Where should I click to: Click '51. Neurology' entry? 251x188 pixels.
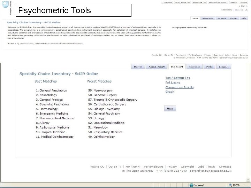tap(98, 127)
